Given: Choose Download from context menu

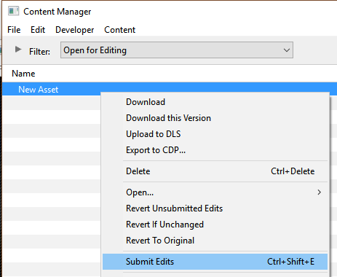Looking at the screenshot, I should (x=215, y=102).
